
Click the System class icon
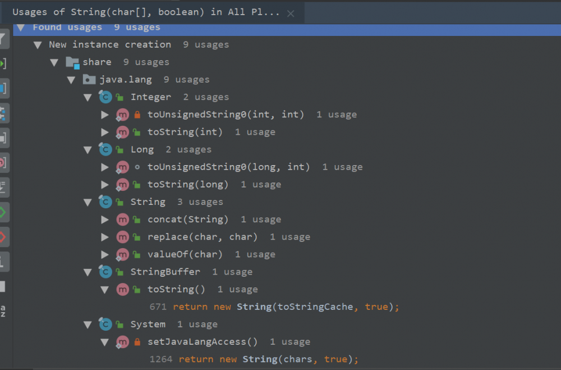[105, 324]
